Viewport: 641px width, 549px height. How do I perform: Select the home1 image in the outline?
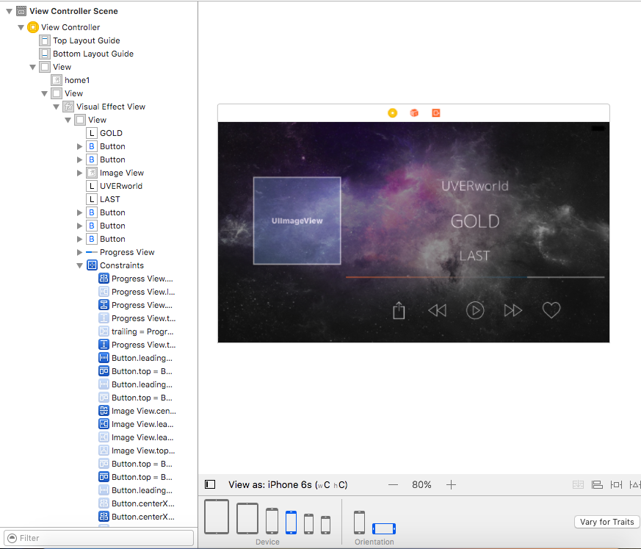[77, 80]
